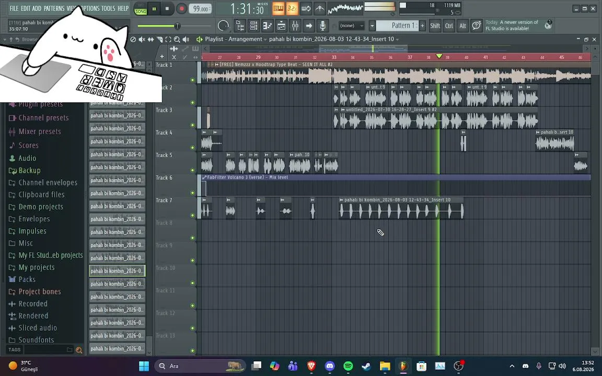Select the playlist Zoom tool magnifier

177,39
